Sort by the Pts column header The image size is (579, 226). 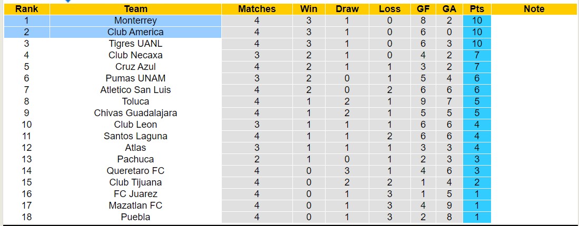coord(477,9)
